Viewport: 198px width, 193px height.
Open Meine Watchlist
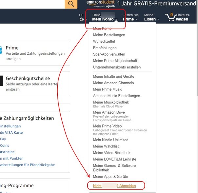[x=106, y=146]
